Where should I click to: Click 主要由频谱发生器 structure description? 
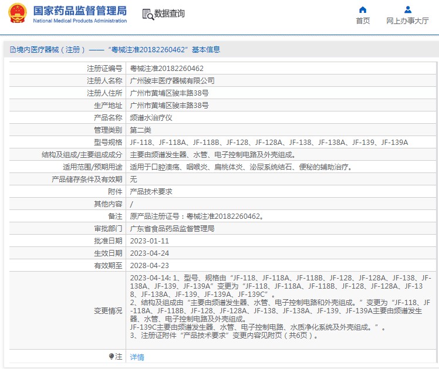pyautogui.click(x=213, y=155)
